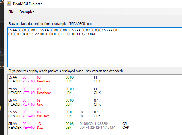Click the 'Unk' command label

40,104
